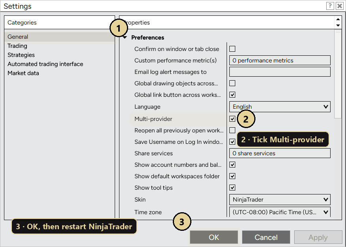Screen dimensions: 346x247
Task: Click the Custom performance metric(s) label
Action: (x=176, y=60)
